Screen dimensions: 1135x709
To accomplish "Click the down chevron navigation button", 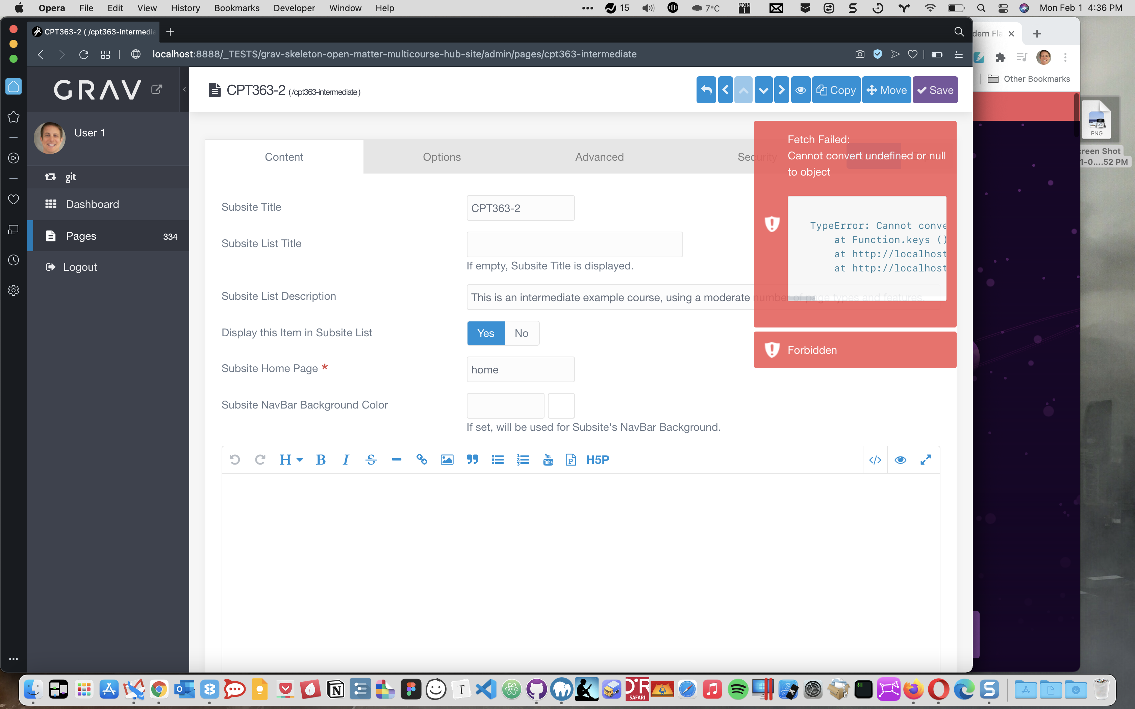I will (x=763, y=89).
